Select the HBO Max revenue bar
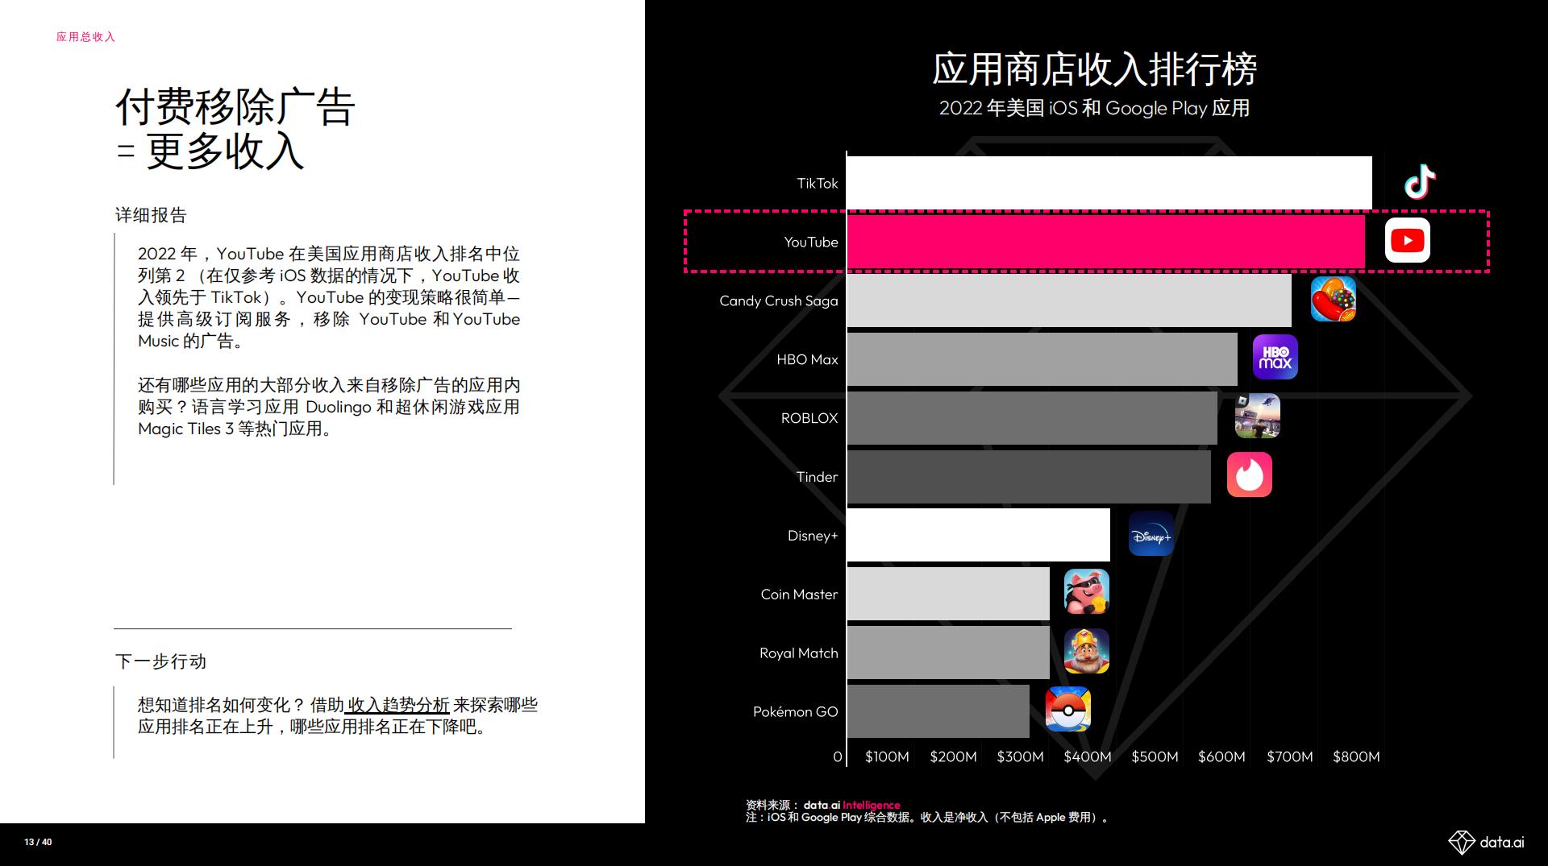This screenshot has height=866, width=1548. point(1042,359)
